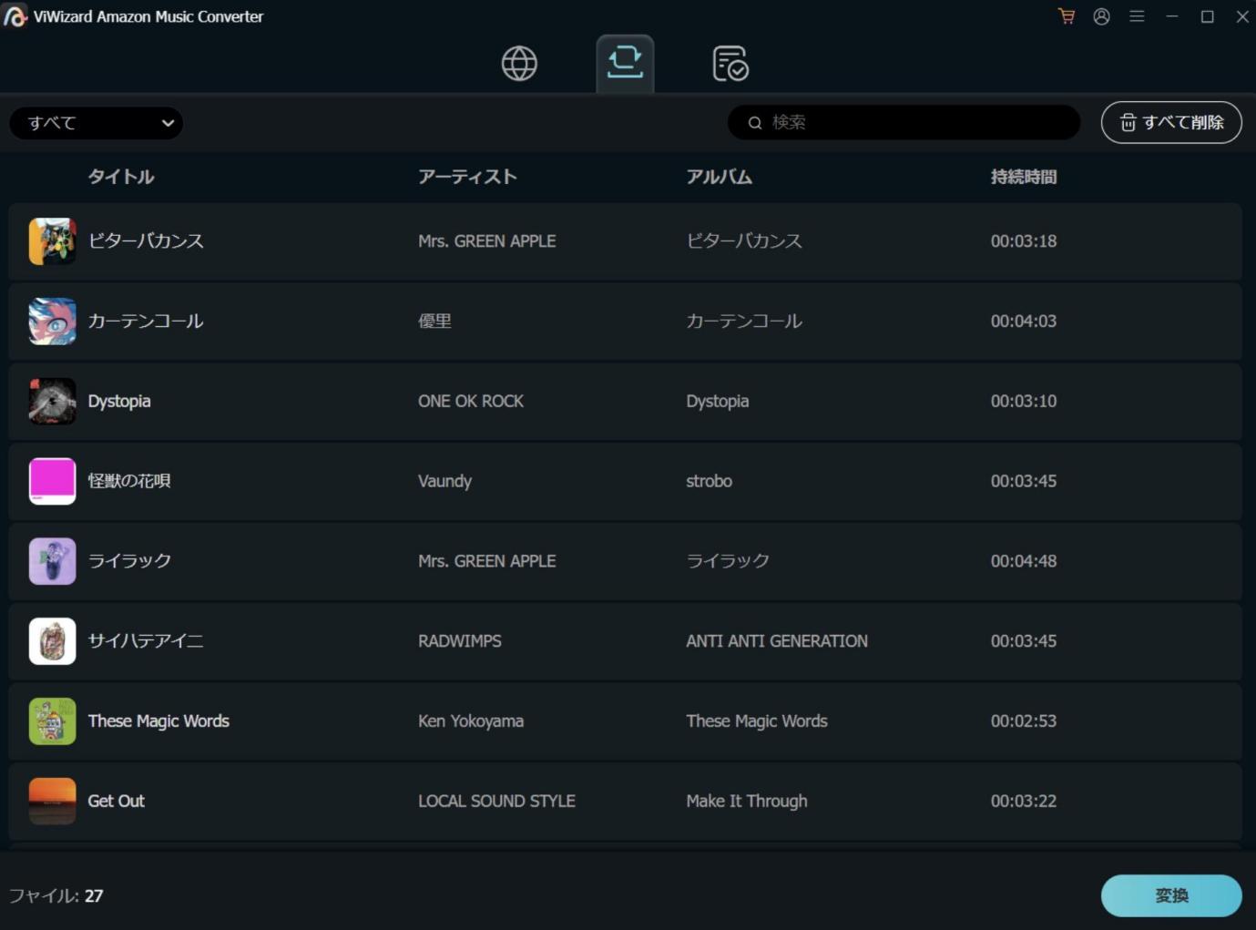Viewport: 1256px width, 930px height.
Task: Click album ANTI ANTI GENERATION
Action: pyautogui.click(x=777, y=641)
